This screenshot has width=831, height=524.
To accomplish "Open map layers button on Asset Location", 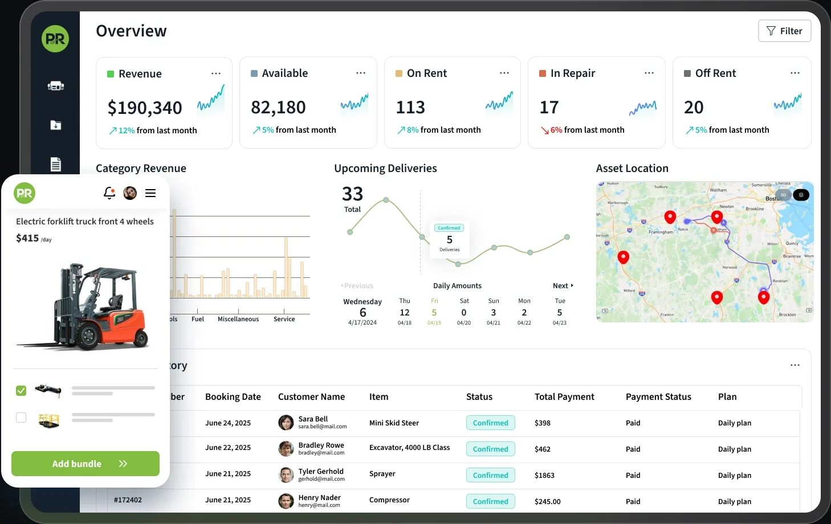I will [801, 195].
